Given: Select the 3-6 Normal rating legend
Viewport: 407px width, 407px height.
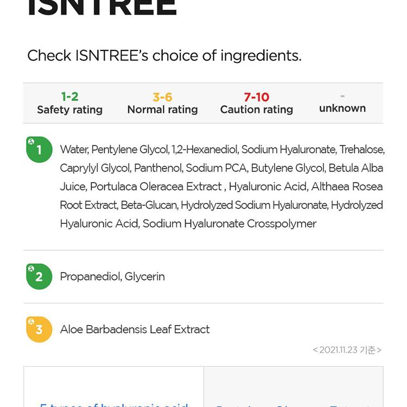Looking at the screenshot, I should tap(162, 103).
